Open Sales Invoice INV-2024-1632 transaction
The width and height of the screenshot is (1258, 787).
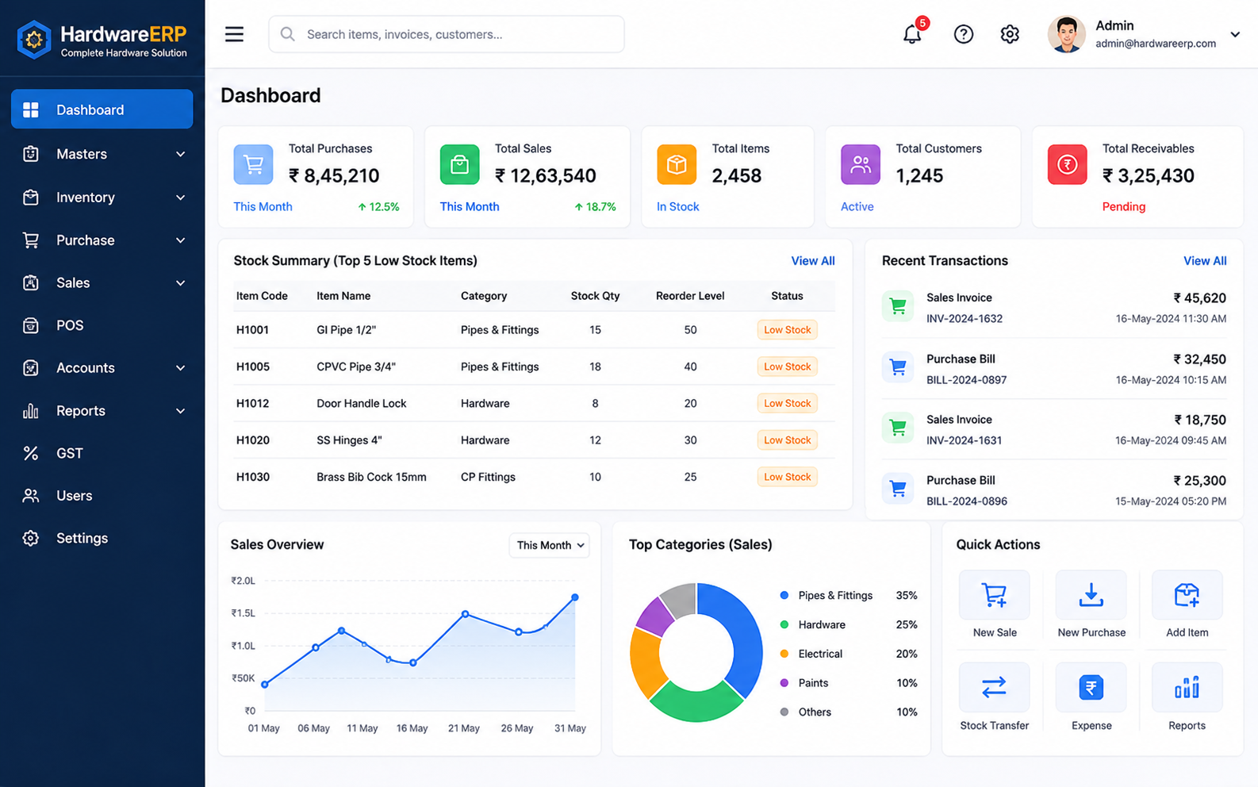pos(1054,308)
